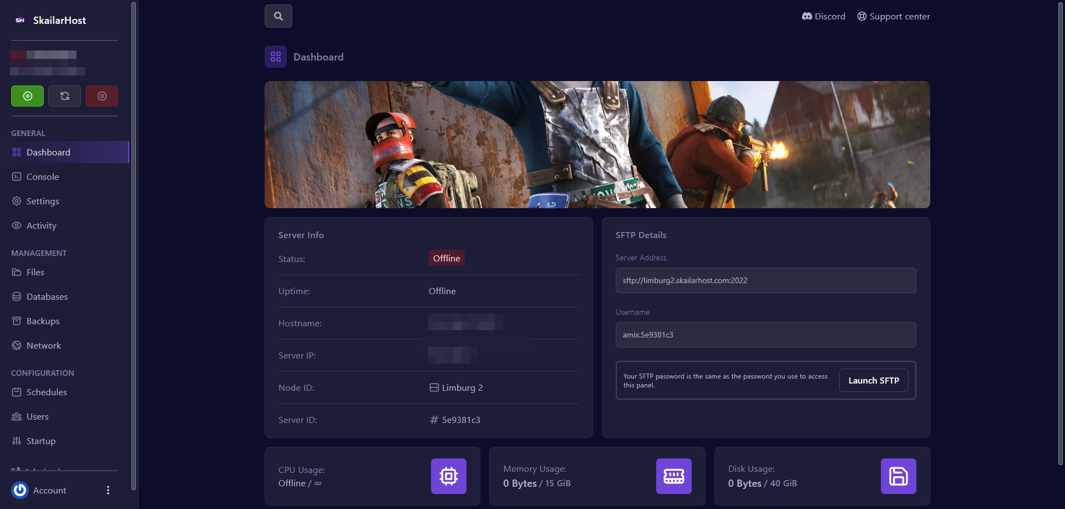Click the Disk usage save icon

point(898,476)
